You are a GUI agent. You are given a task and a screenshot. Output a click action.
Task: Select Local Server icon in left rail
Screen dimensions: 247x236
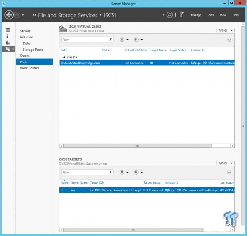(x=8, y=36)
